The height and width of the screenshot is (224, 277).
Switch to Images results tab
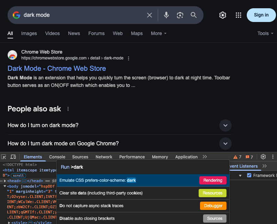29,33
